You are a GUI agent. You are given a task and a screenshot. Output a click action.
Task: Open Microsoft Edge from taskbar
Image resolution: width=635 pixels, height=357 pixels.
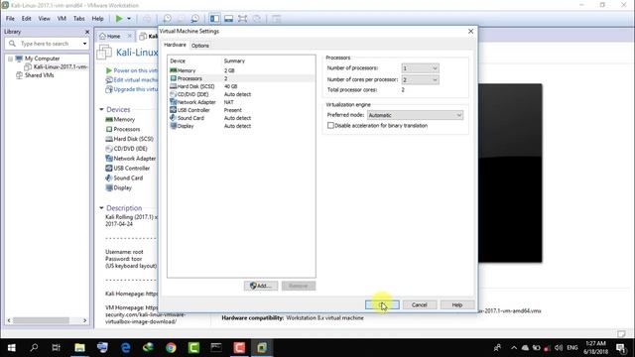coord(126,348)
